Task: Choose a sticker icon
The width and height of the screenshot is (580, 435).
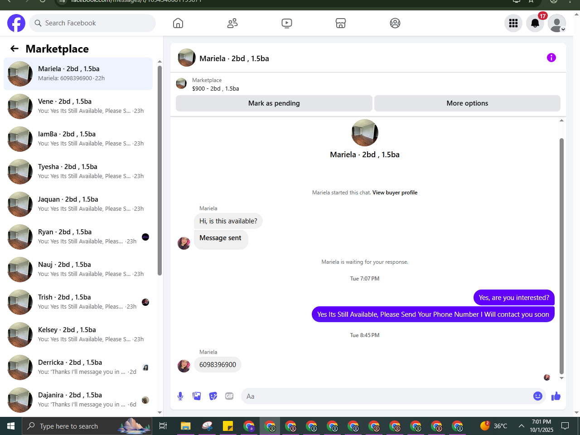Action: (x=213, y=396)
